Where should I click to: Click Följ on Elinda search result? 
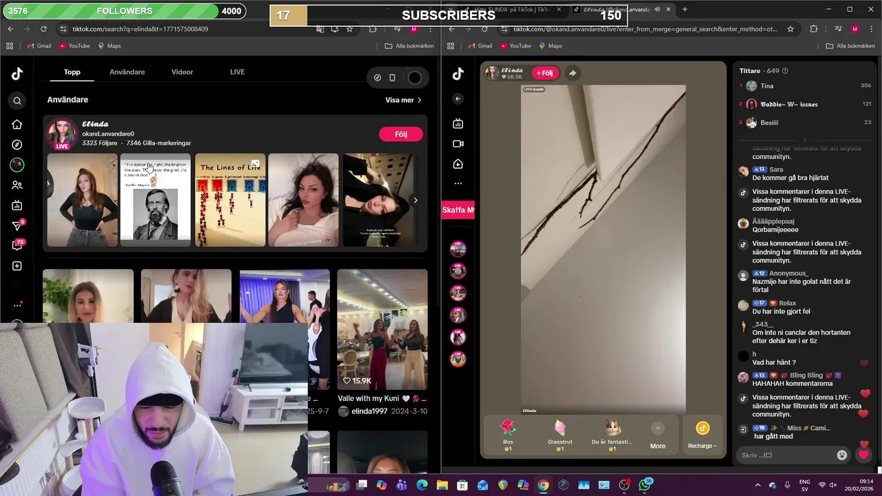tap(401, 134)
